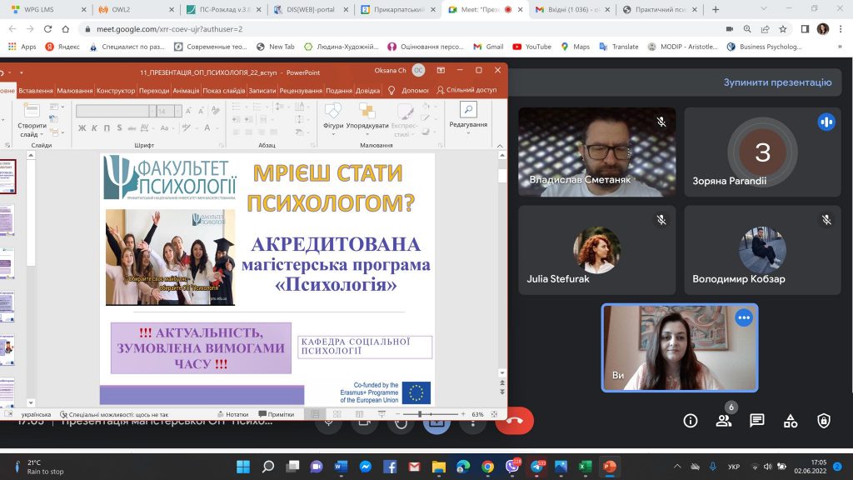Open the Анімація ribbon tab
853x480 pixels.
185,91
